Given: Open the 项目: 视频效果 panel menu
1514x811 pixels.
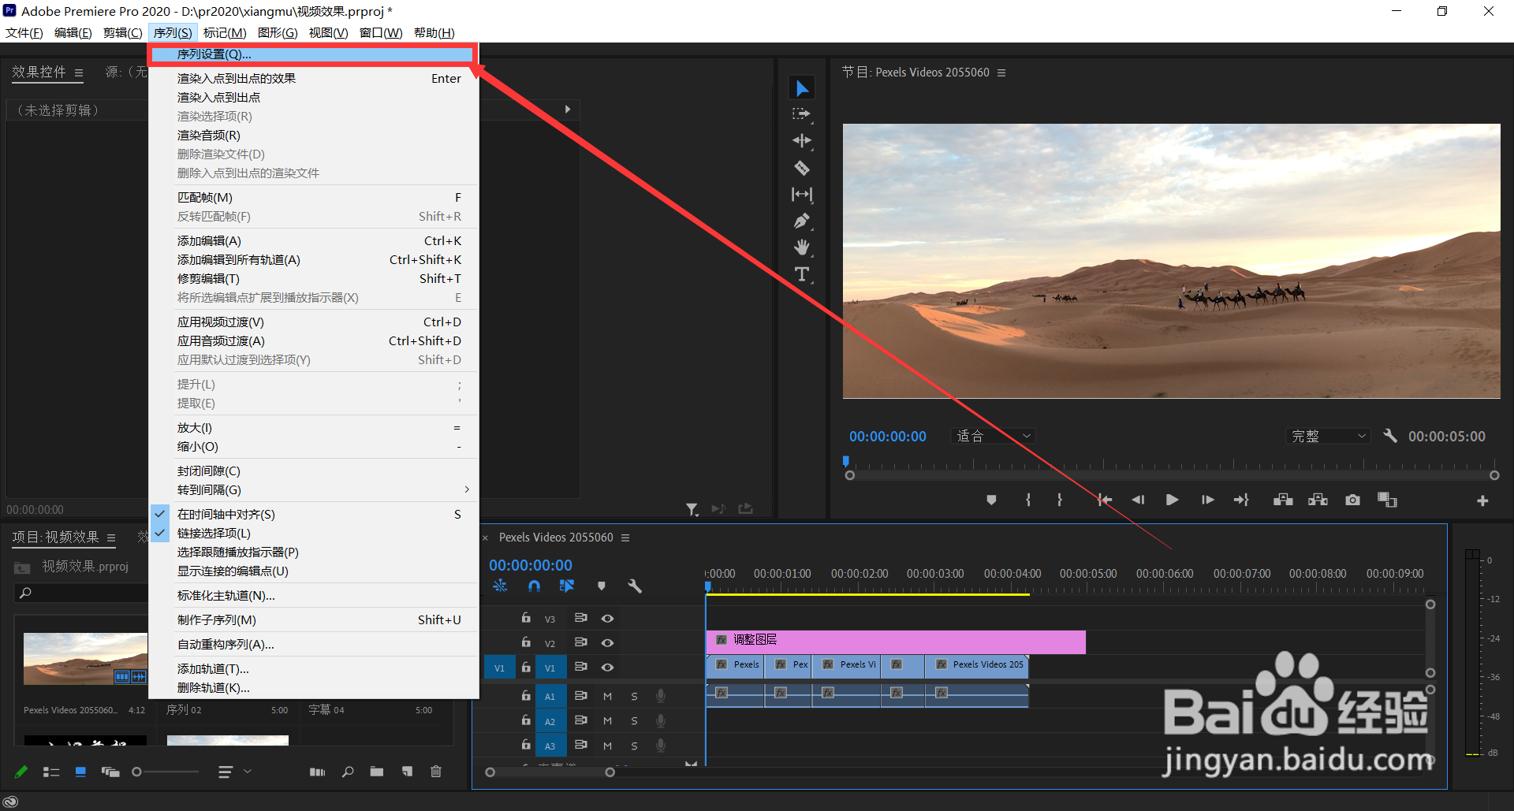Looking at the screenshot, I should click(x=111, y=538).
